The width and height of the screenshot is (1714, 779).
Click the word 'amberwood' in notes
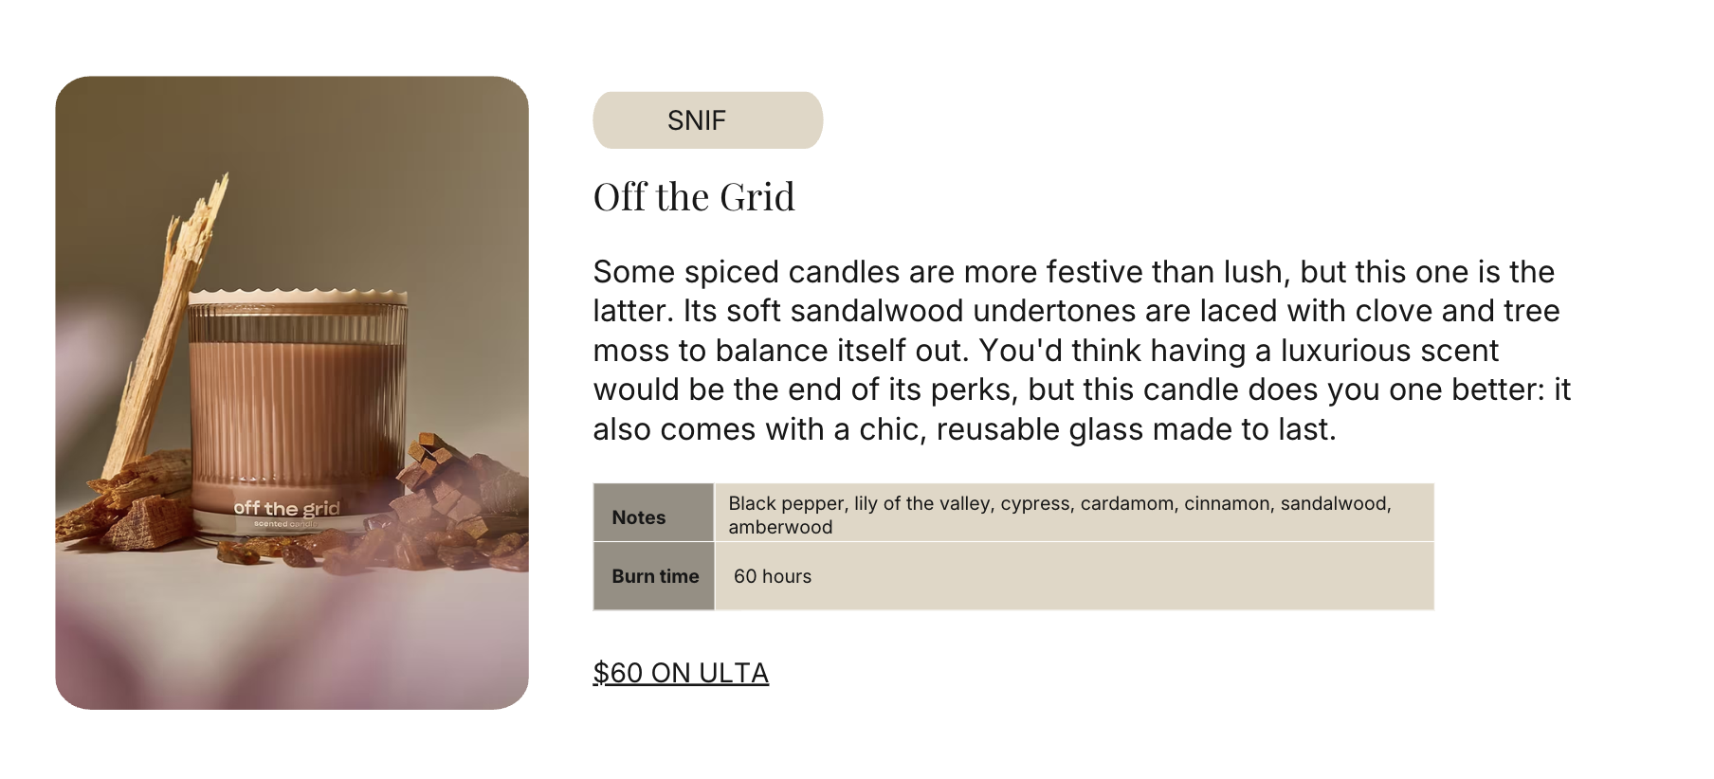pos(780,527)
